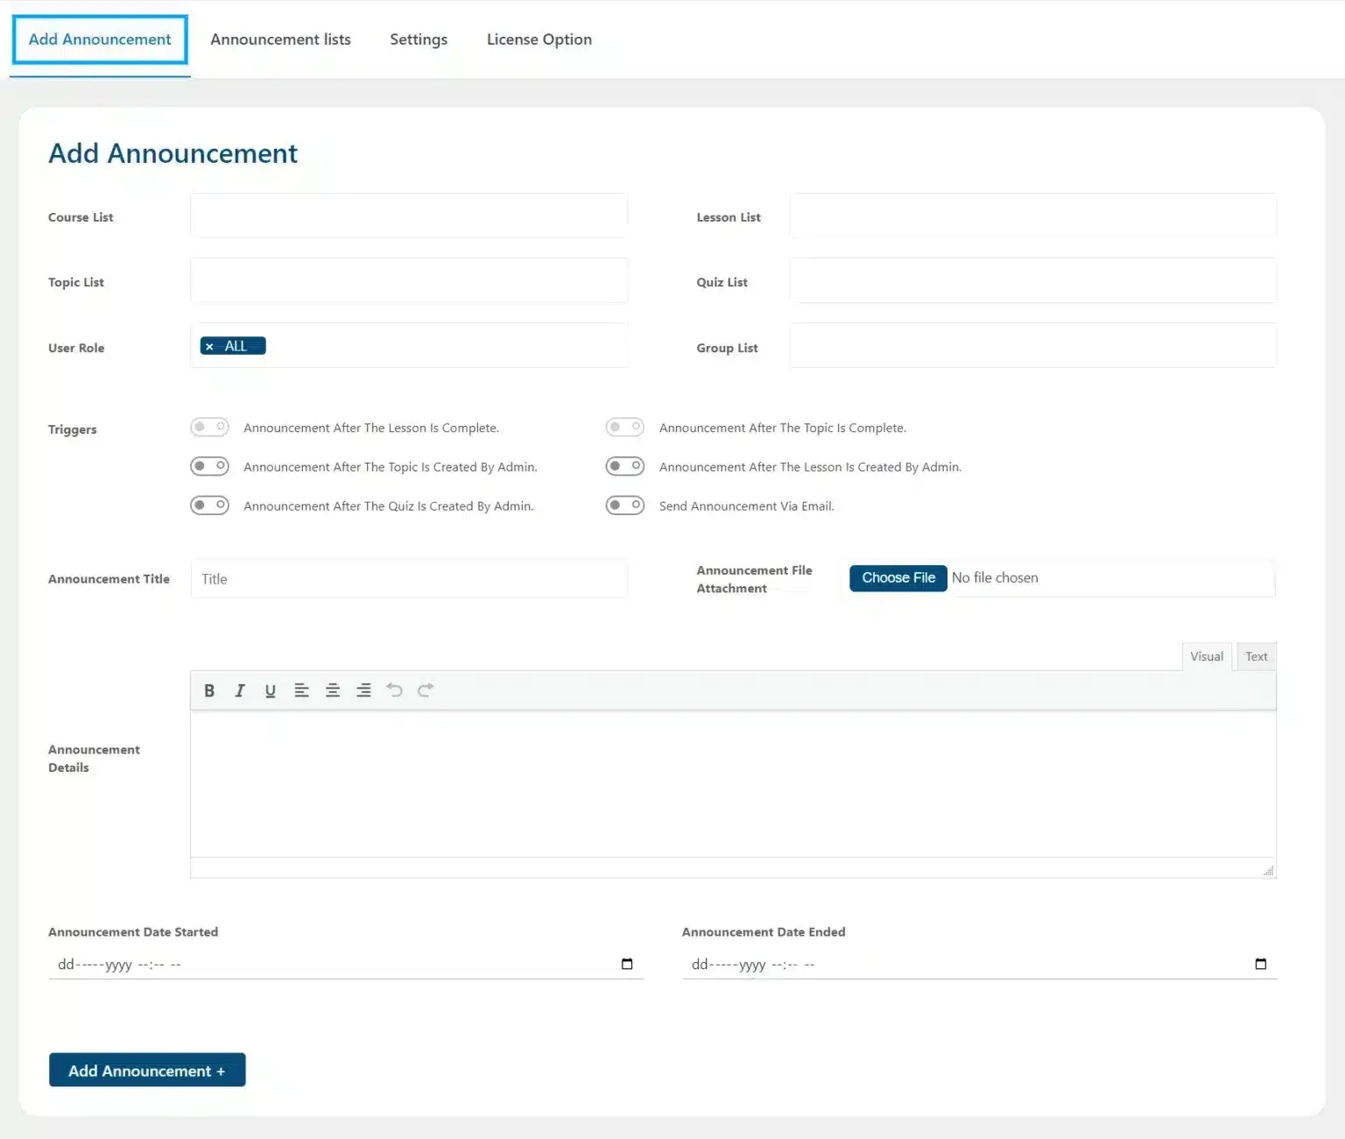The height and width of the screenshot is (1139, 1345).
Task: Center align text in the details editor
Action: point(333,690)
